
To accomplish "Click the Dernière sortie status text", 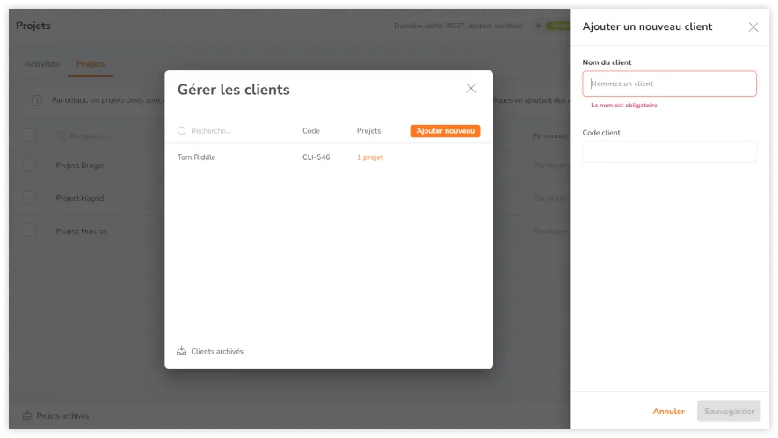I will coord(459,26).
